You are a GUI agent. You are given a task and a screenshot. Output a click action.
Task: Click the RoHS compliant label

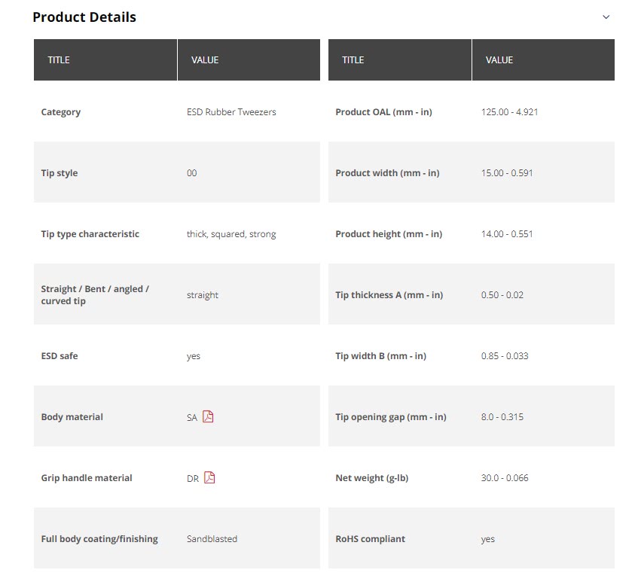coord(370,539)
